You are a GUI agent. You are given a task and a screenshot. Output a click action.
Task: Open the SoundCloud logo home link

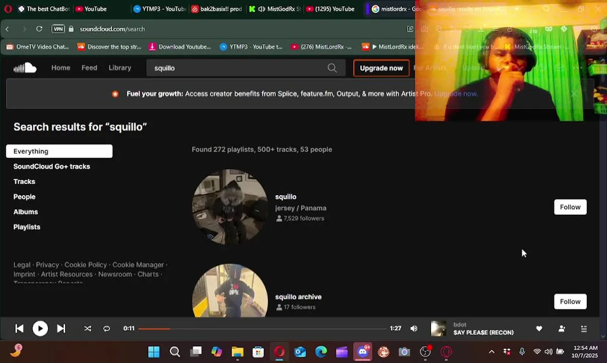coord(25,68)
